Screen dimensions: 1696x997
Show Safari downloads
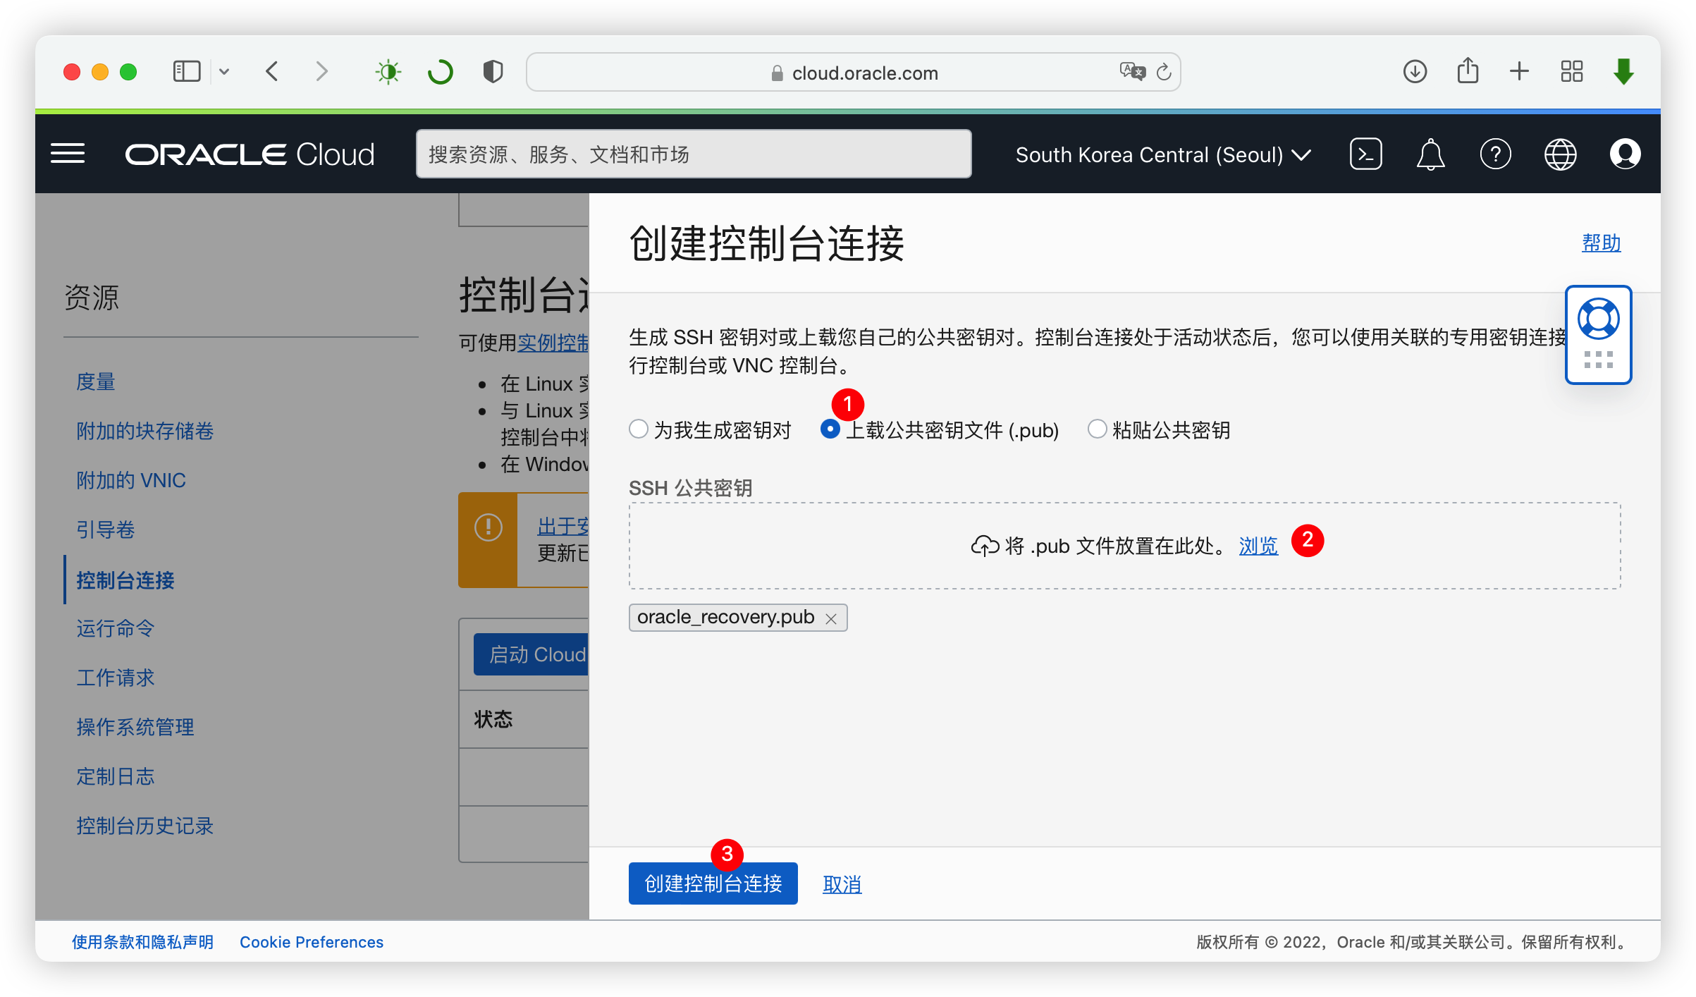(x=1415, y=71)
